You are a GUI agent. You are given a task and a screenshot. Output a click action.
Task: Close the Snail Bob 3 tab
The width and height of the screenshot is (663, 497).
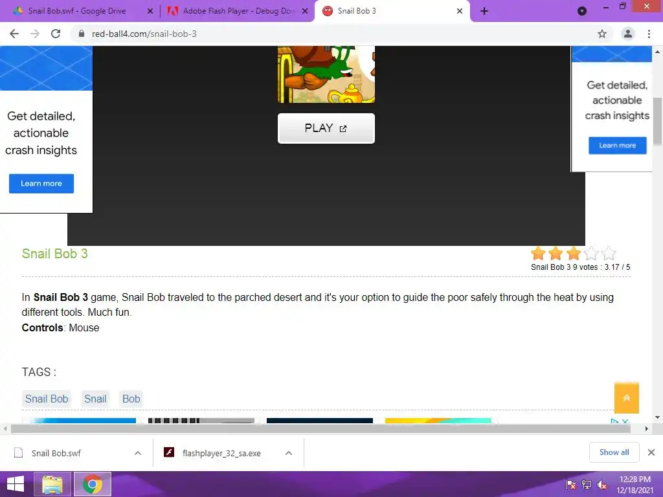460,12
